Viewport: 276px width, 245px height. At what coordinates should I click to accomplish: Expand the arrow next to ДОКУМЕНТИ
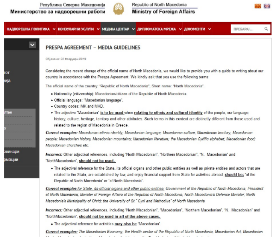209,29
